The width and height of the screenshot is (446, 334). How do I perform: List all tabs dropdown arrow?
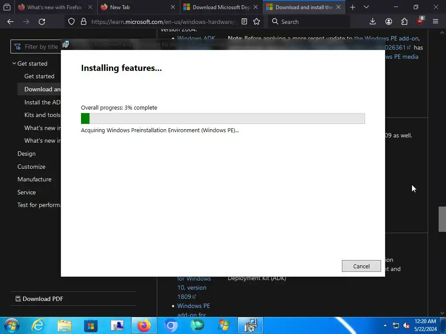click(x=366, y=7)
